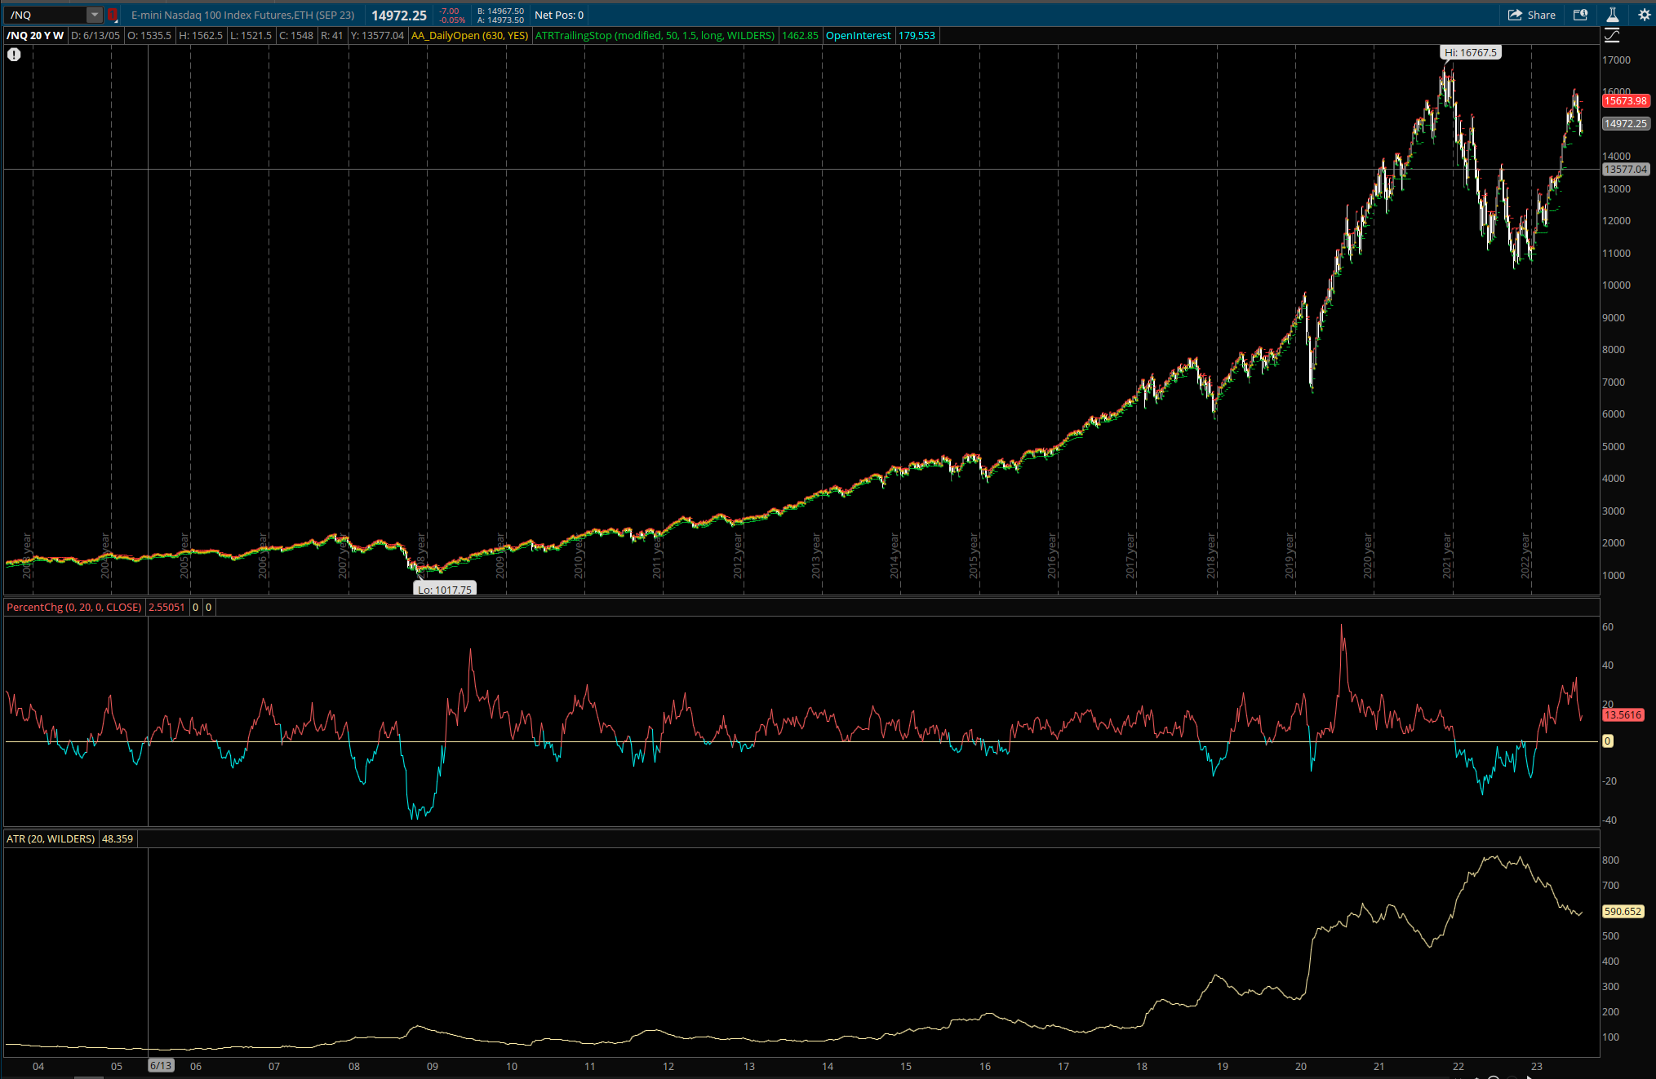Click the /NQ symbol input field
Screen dimensions: 1656x1079
tap(47, 15)
